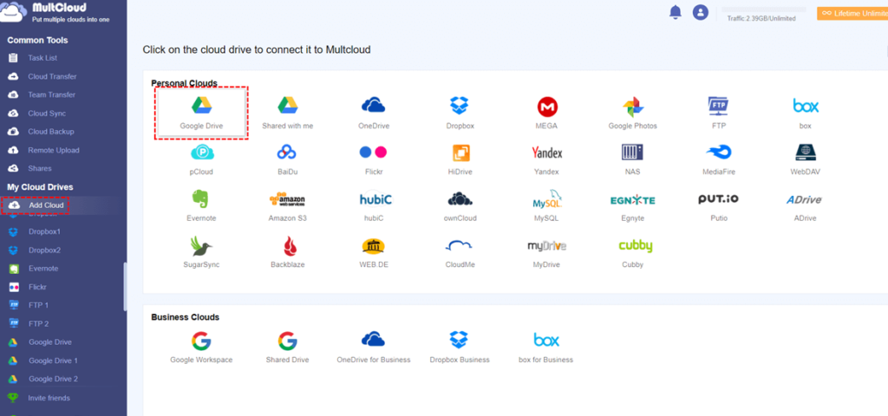The image size is (888, 416).
Task: Add the OneDrive personal cloud
Action: 374,113
